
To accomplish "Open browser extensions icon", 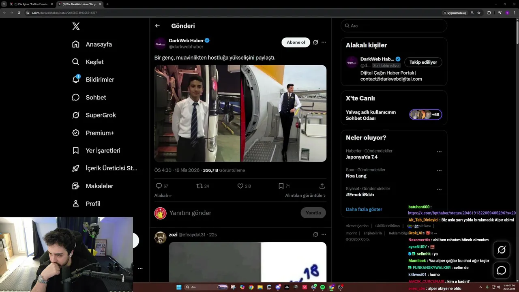I will [489, 13].
